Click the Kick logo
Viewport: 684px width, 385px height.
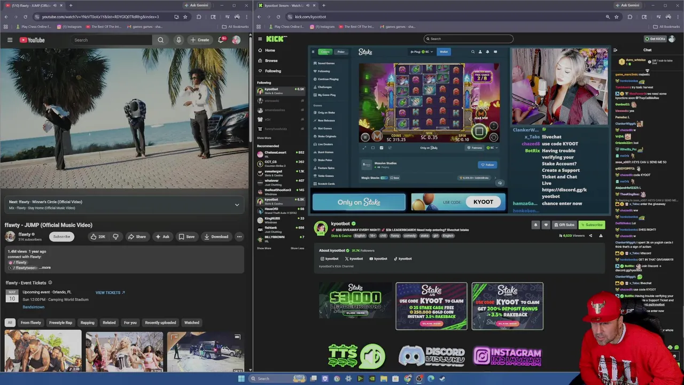[x=277, y=38]
